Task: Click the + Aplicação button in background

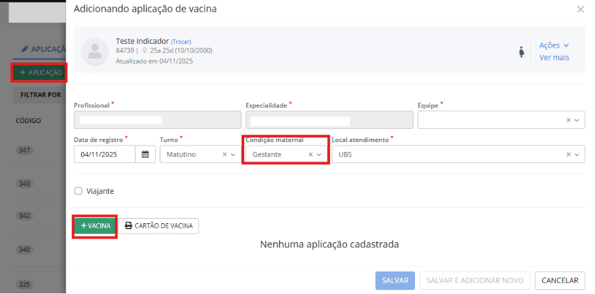Action: [x=39, y=73]
